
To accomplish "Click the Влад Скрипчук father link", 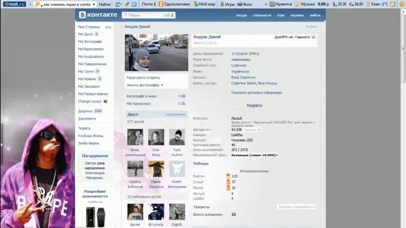I will [x=243, y=77].
